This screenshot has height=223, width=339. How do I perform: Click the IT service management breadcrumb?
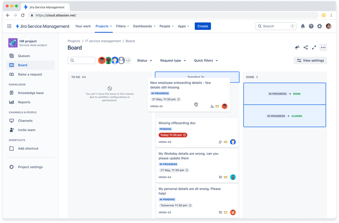[103, 41]
